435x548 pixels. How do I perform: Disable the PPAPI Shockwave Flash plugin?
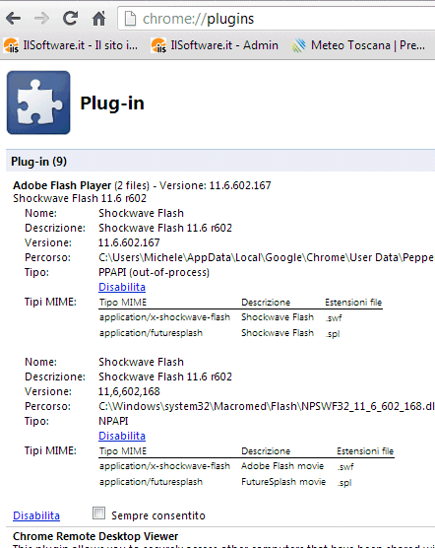[122, 287]
